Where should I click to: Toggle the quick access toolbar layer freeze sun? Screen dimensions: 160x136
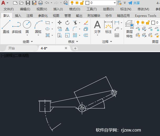tap(77, 3)
